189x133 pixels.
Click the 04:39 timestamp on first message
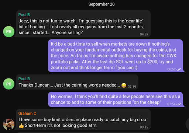144,34
